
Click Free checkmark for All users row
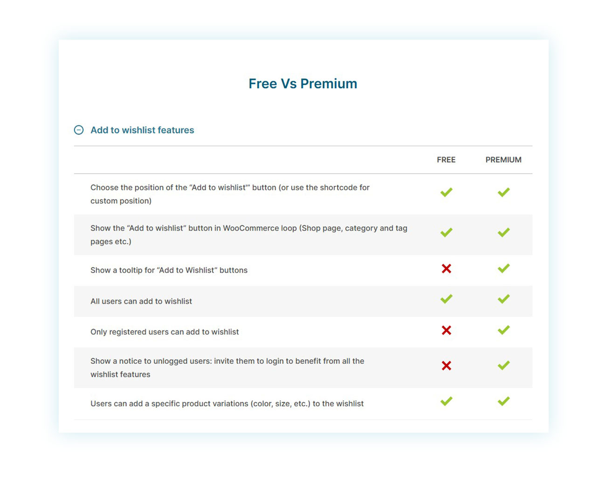click(446, 299)
